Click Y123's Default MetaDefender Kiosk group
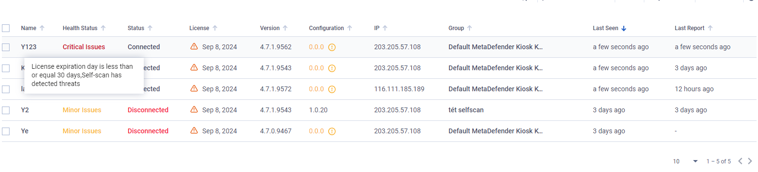Image resolution: width=758 pixels, height=172 pixels. pos(495,47)
